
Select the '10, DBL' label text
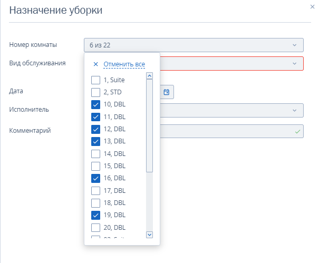tap(114, 104)
